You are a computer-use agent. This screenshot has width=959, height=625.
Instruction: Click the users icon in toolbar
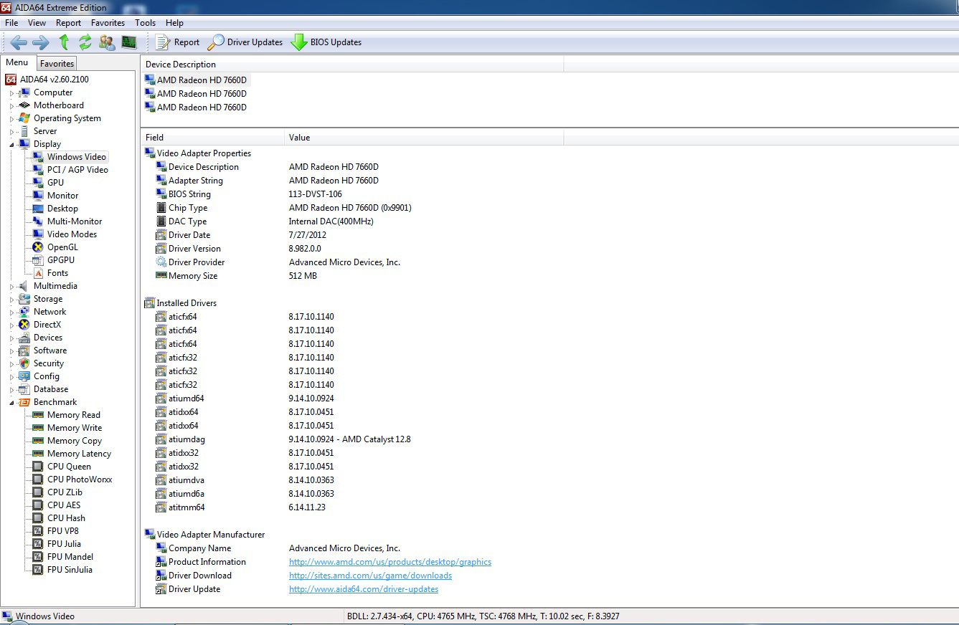(107, 42)
